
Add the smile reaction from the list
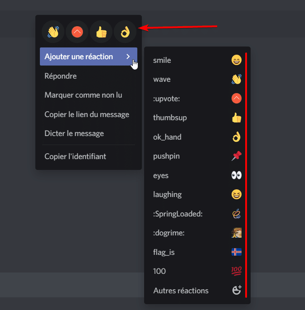click(197, 60)
